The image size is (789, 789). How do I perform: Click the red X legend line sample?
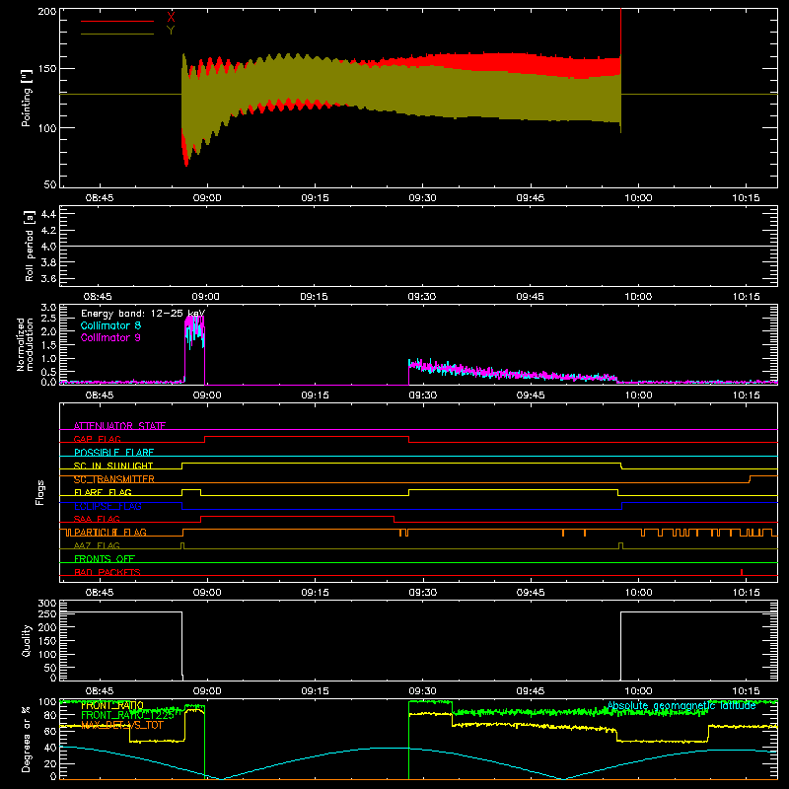coord(117,21)
